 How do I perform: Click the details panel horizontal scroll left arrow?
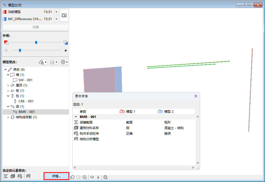[x=75, y=167]
